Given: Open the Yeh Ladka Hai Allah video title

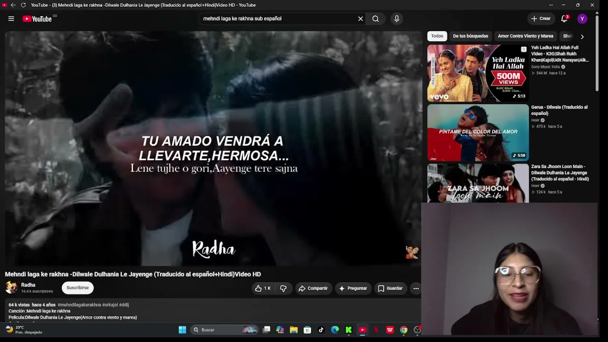Looking at the screenshot, I should point(560,54).
